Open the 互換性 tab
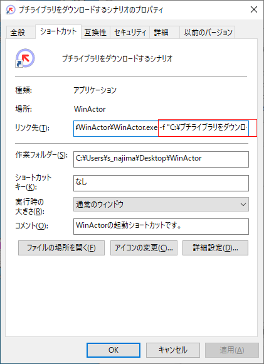This screenshot has width=264, height=364. click(x=95, y=32)
